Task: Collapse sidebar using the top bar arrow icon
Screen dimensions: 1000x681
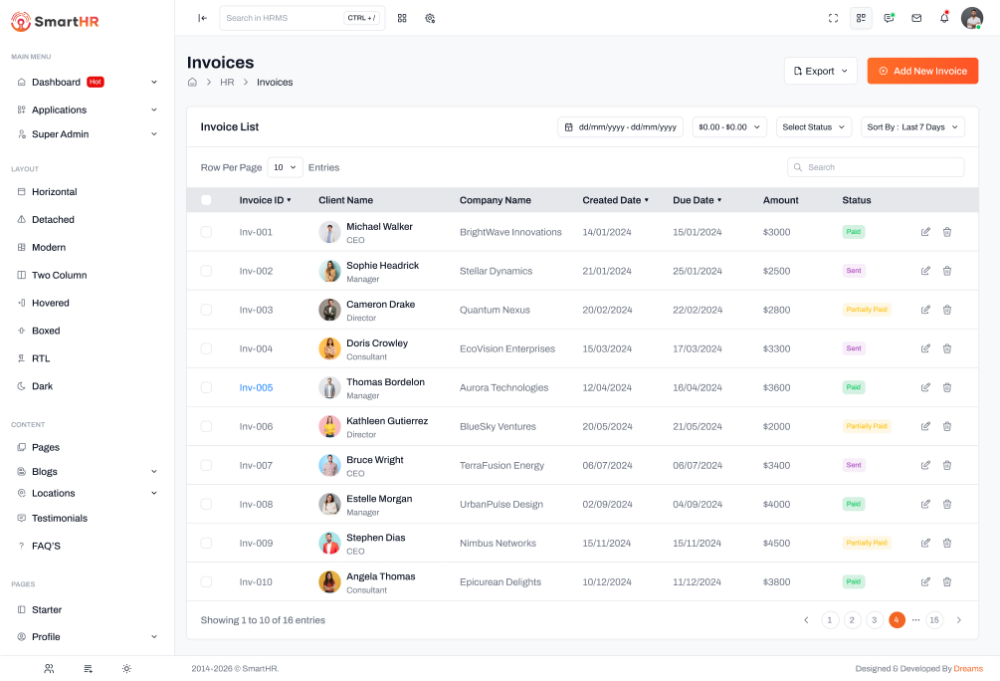Action: pos(202,18)
